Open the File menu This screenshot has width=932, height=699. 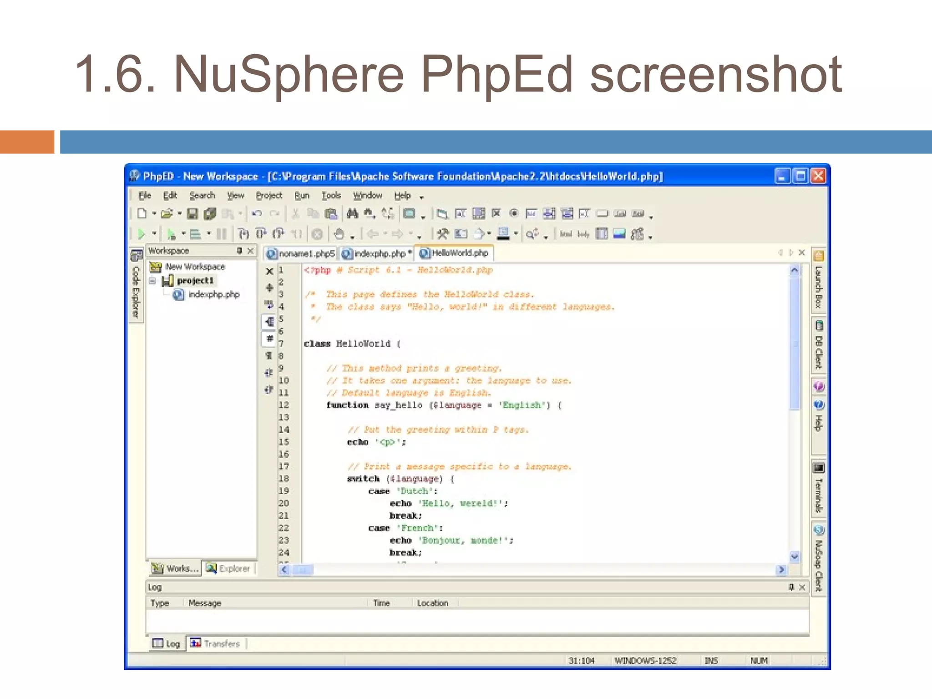click(145, 196)
